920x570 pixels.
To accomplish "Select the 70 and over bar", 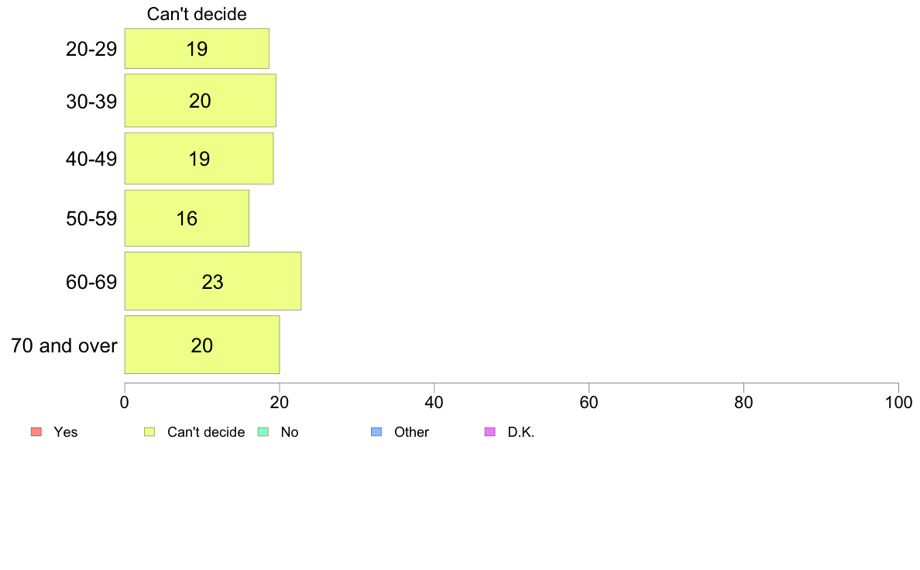I will (202, 345).
